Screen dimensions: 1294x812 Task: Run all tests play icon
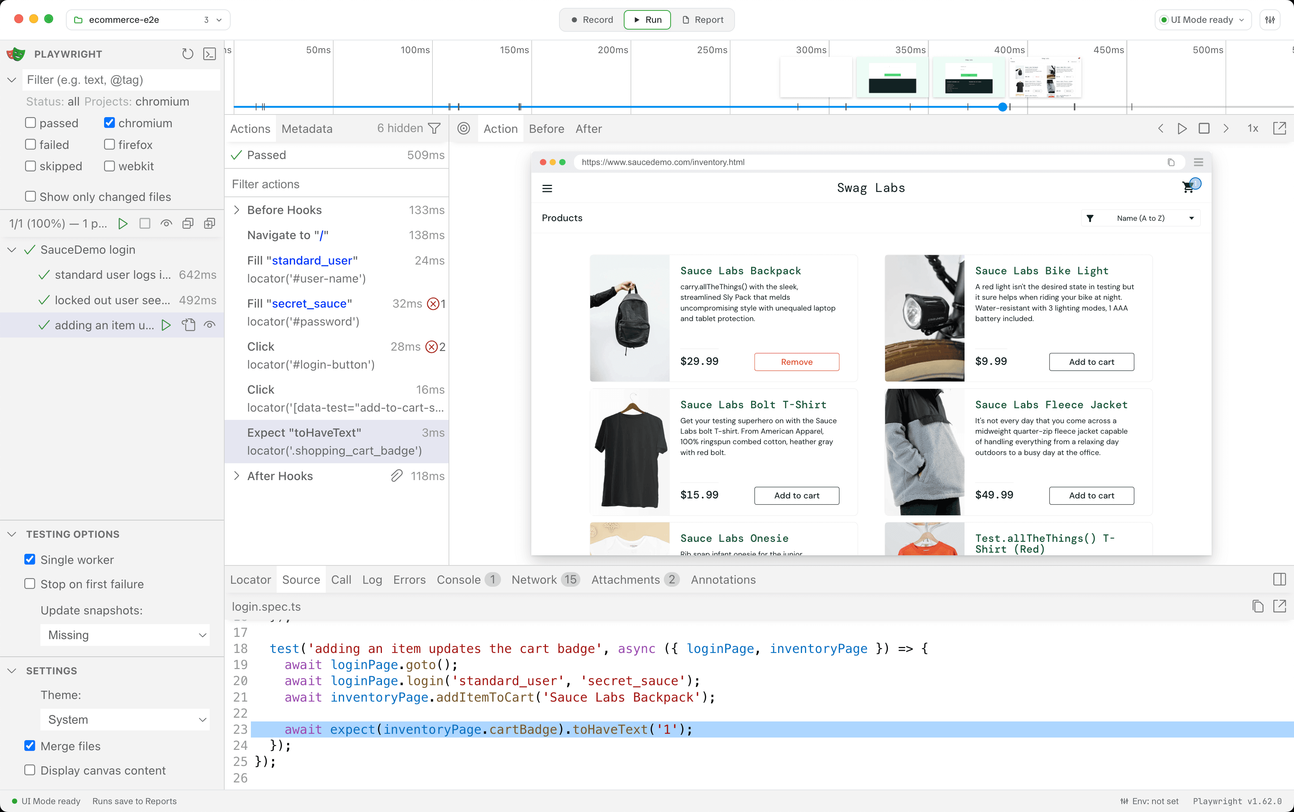[122, 223]
